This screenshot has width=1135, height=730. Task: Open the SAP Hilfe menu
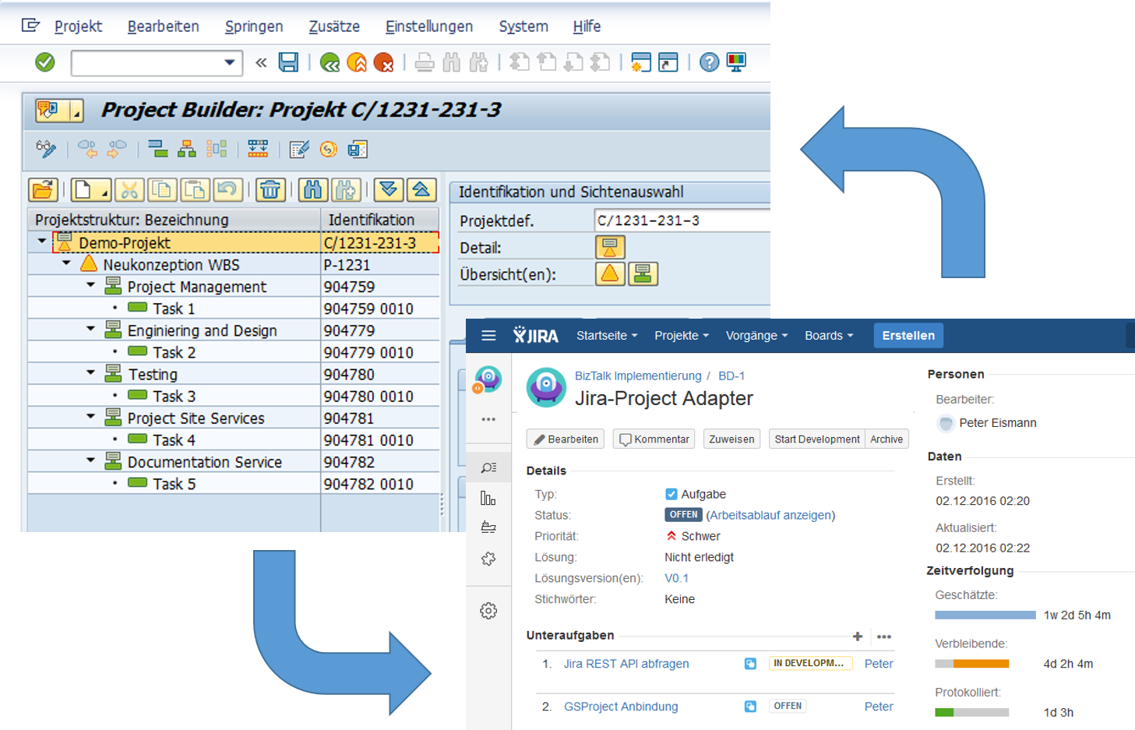coord(587,26)
